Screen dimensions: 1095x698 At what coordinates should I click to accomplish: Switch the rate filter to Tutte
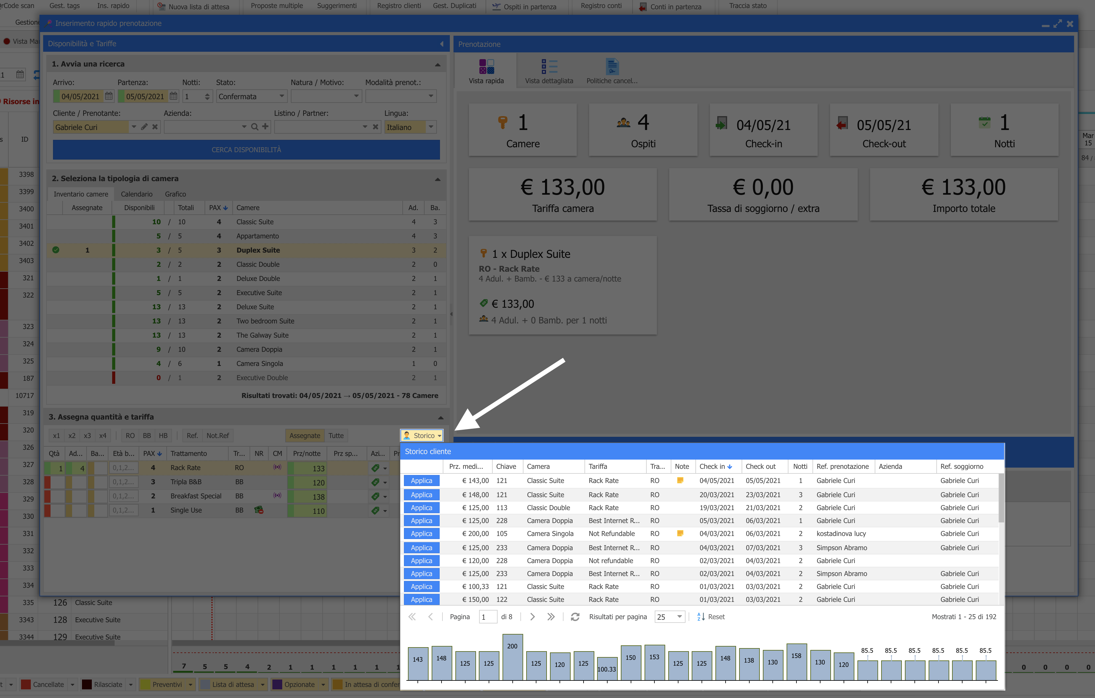click(x=336, y=436)
